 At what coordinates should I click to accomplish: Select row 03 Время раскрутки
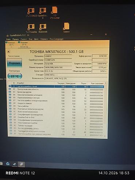(x=56, y=92)
